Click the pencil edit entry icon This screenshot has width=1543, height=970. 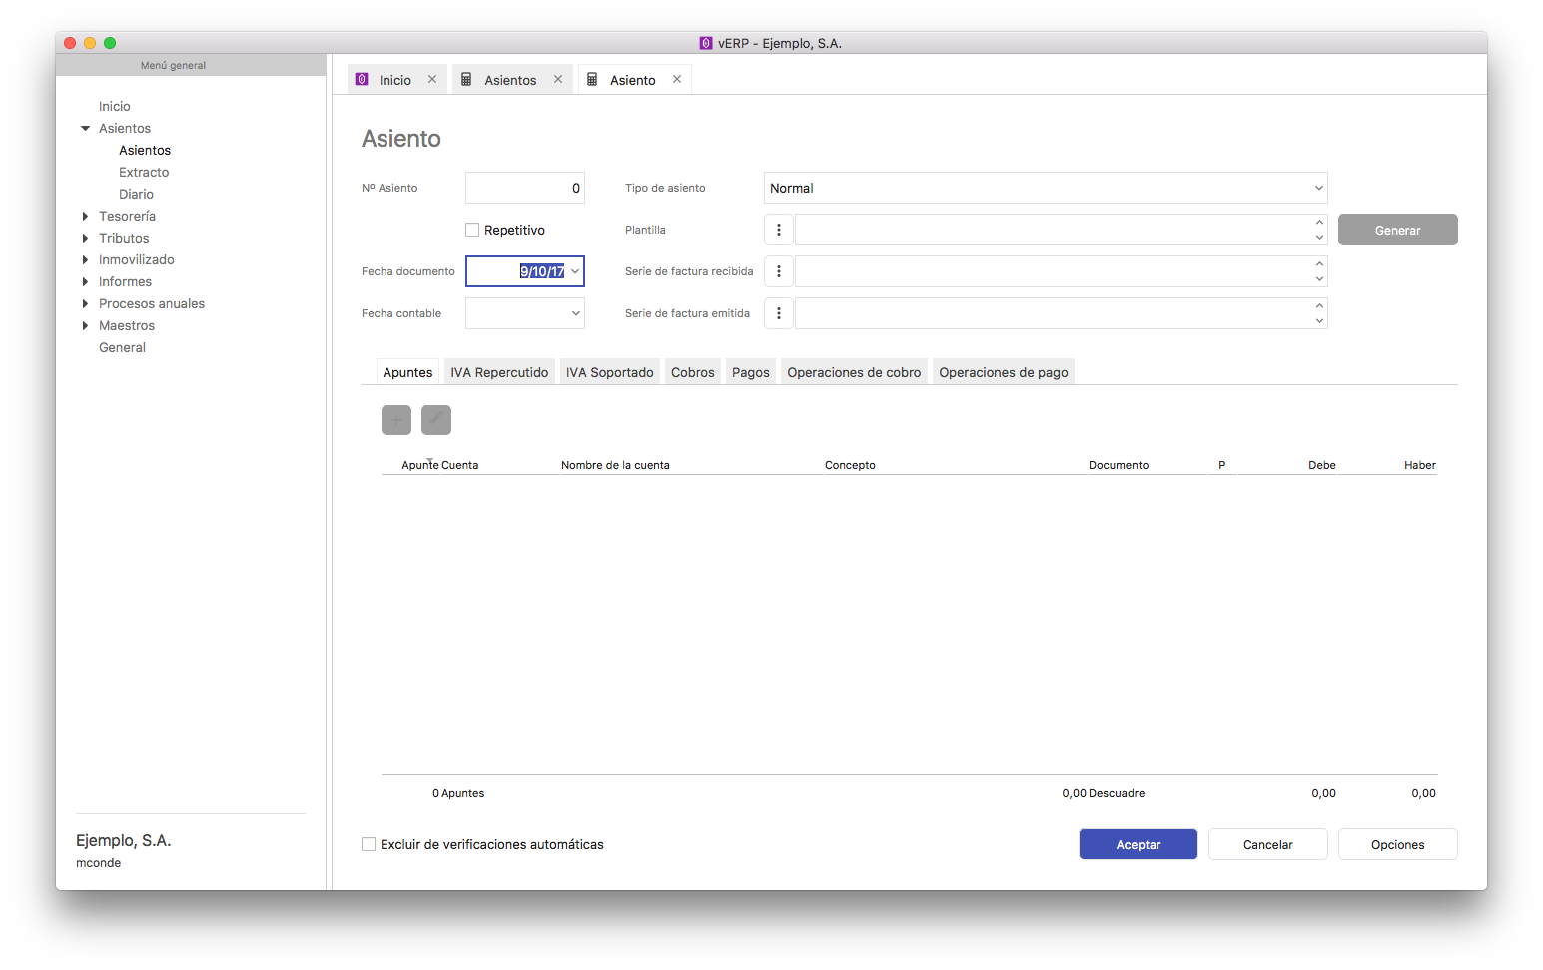tap(436, 420)
